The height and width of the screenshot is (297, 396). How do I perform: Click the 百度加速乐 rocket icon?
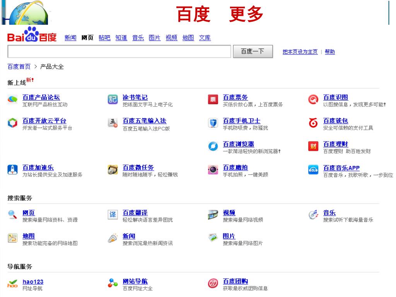tap(12, 169)
